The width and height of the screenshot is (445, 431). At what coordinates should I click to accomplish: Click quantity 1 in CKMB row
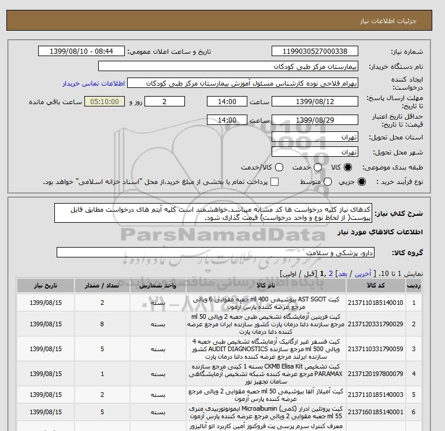click(102, 374)
